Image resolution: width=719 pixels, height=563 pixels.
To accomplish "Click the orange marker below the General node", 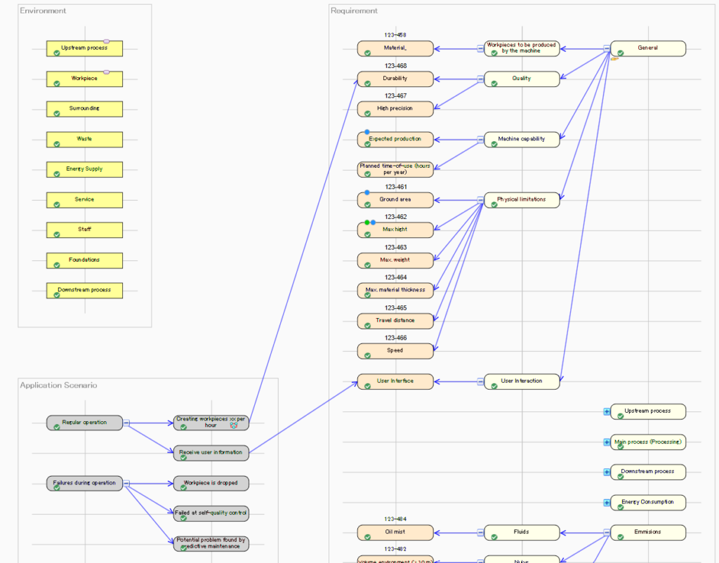I will [x=614, y=59].
